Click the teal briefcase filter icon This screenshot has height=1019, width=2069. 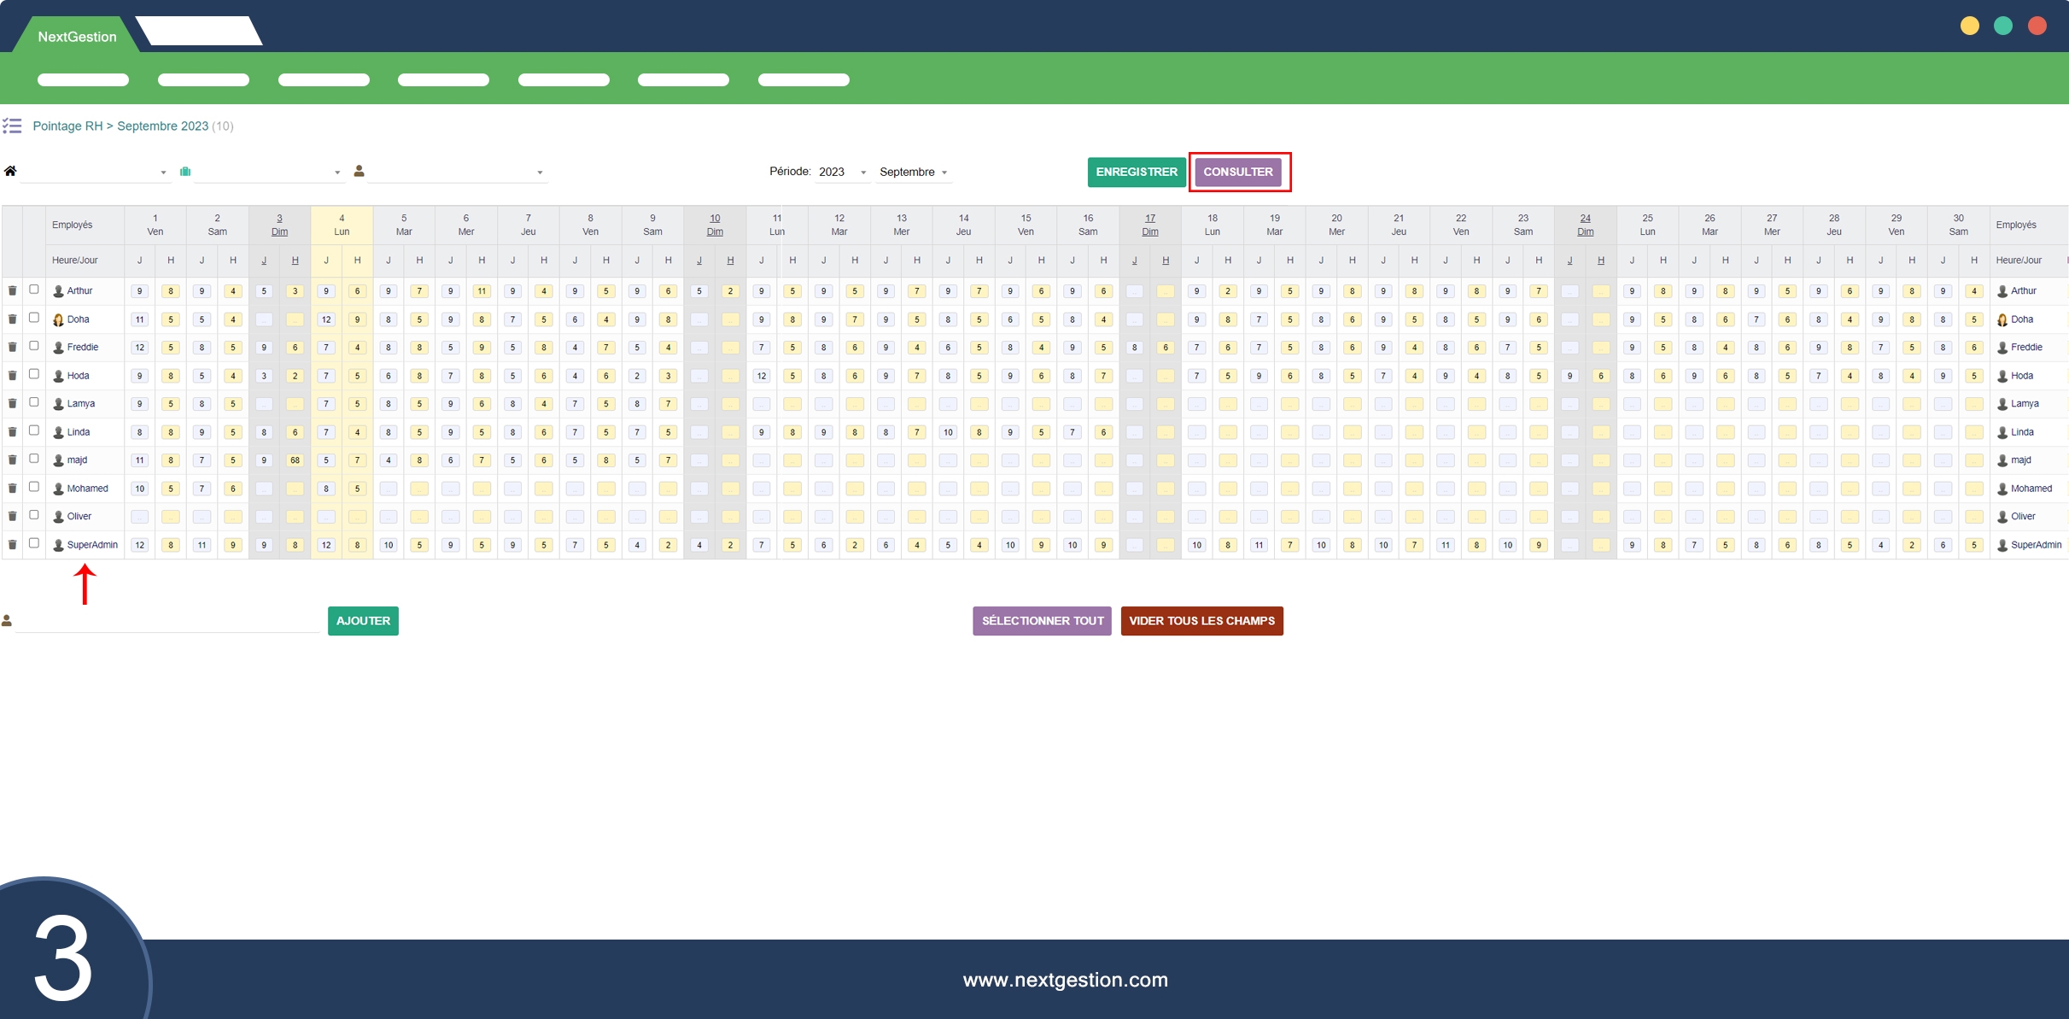pos(185,172)
